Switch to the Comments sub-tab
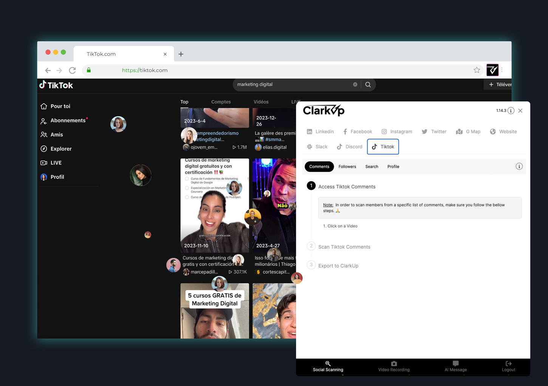The height and width of the screenshot is (386, 548). tap(319, 166)
